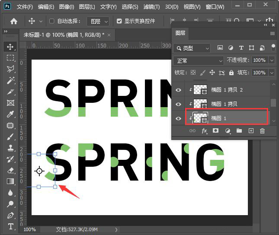Screen dimensions: 279x235
Task: Open the 类型 filter dropdown
Action: pos(192,48)
